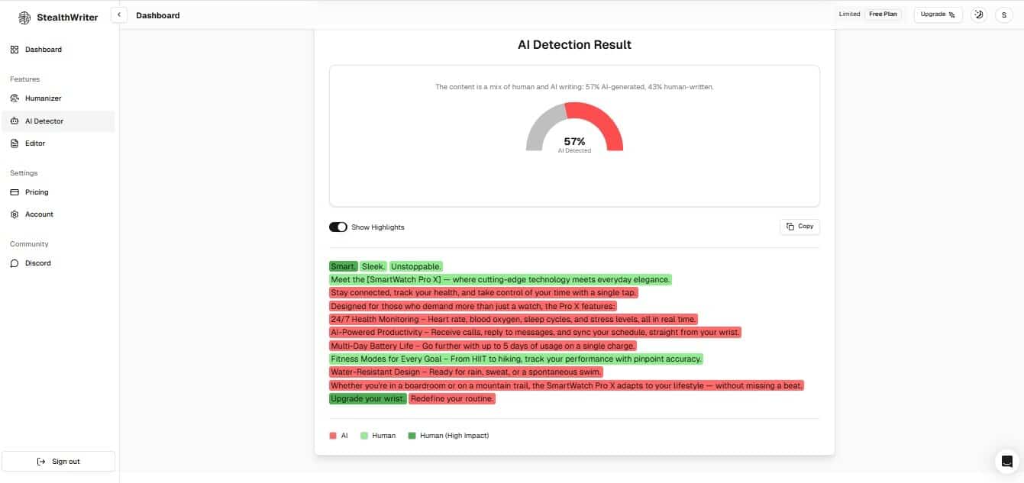Toggle Show Highlights off
1024x483 pixels.
(338, 227)
